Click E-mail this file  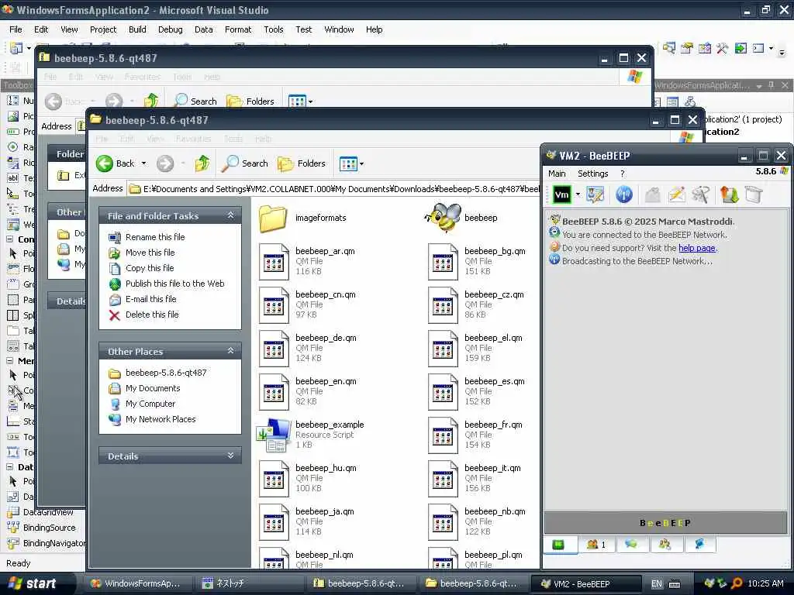[151, 299]
